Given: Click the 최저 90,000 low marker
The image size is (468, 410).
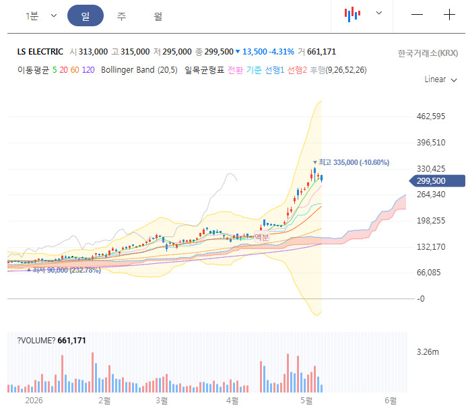Looking at the screenshot, I should [x=64, y=270].
